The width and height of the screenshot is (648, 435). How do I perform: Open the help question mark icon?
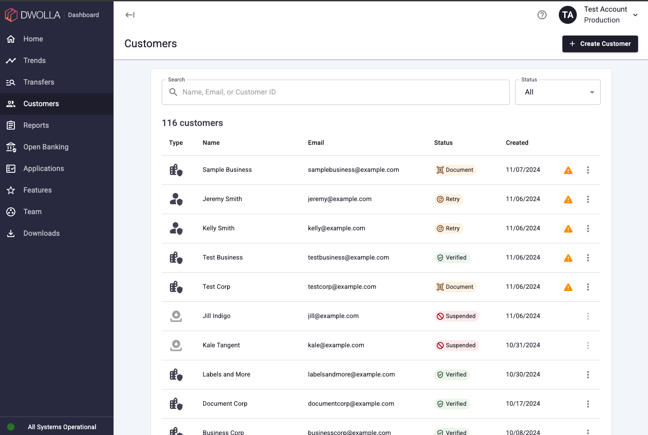point(542,15)
